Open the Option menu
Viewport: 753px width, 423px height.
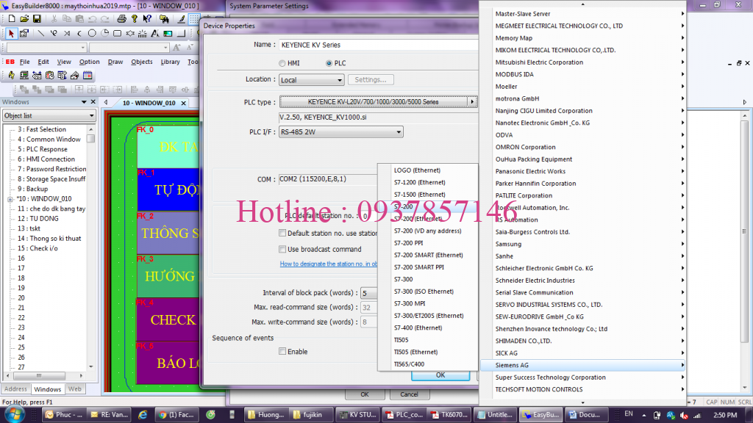[89, 62]
